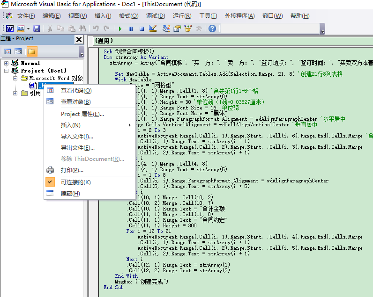Choose 导入文件(I)... from context menu
The height and width of the screenshot is (297, 373).
(x=90, y=137)
